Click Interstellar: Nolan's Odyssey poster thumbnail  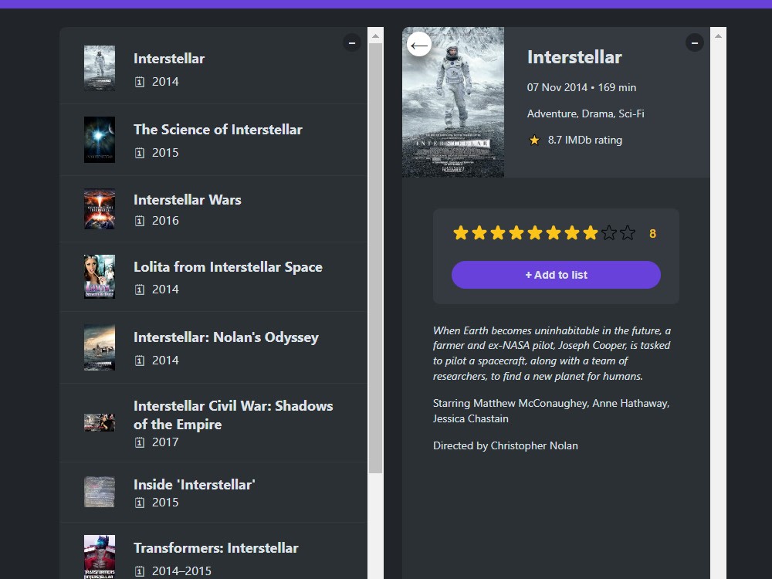point(100,347)
